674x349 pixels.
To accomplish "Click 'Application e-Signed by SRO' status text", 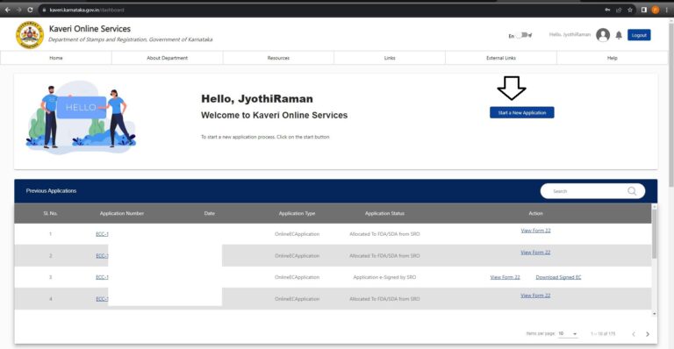I will [384, 277].
